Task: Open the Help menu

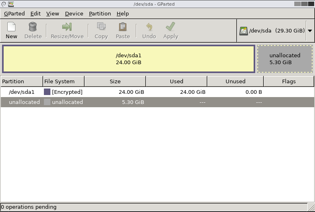Action: coord(123,14)
